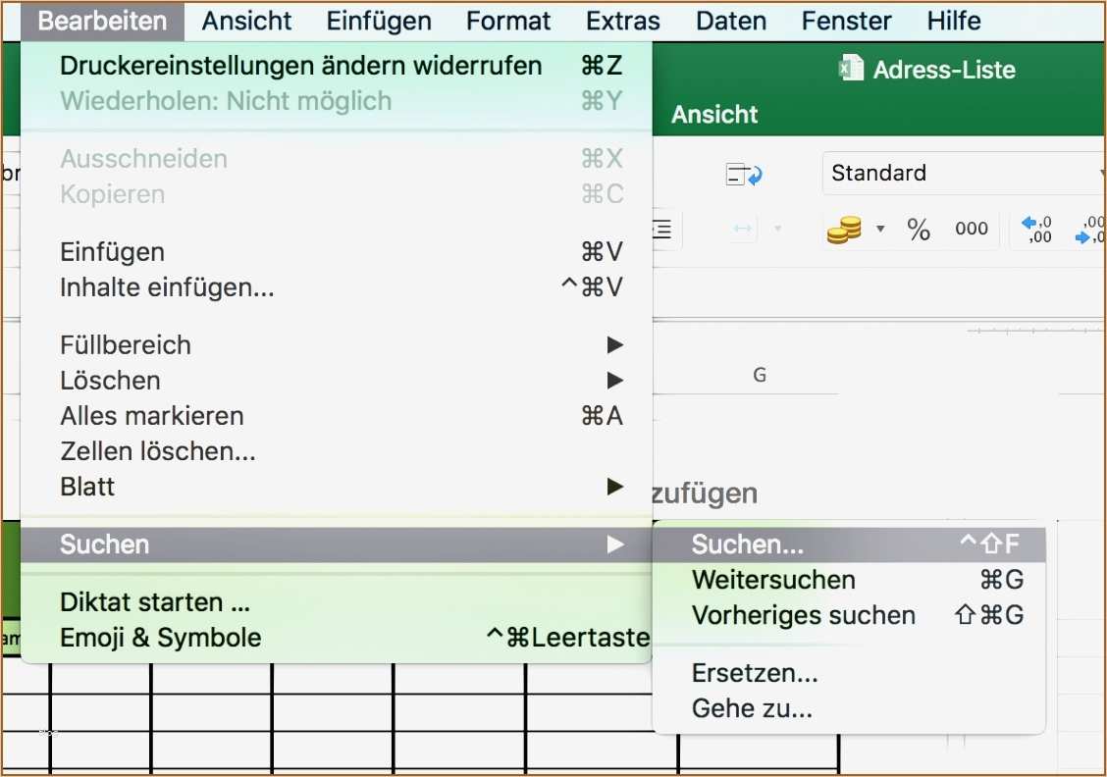Select Alles markieren
The width and height of the screenshot is (1107, 777).
336,416
